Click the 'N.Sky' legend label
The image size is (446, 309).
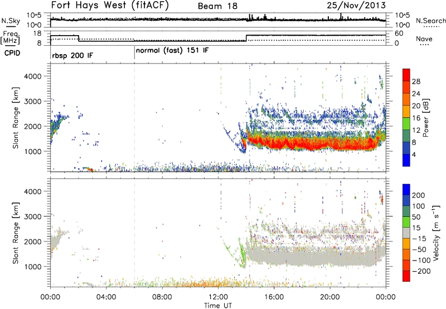point(11,21)
